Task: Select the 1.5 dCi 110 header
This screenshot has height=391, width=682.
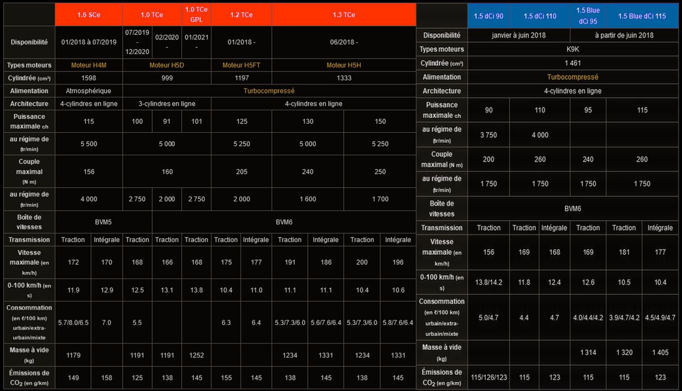Action: point(540,16)
